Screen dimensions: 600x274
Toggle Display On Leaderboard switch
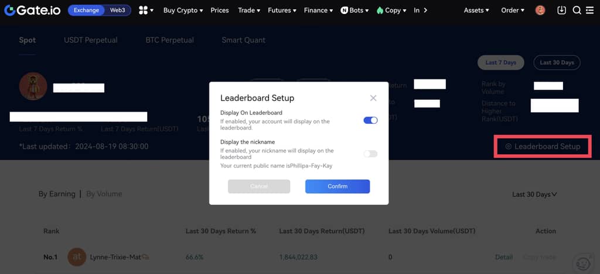(x=370, y=120)
